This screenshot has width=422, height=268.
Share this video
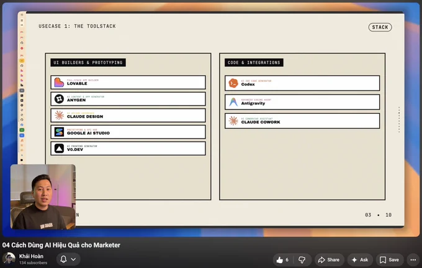329,260
